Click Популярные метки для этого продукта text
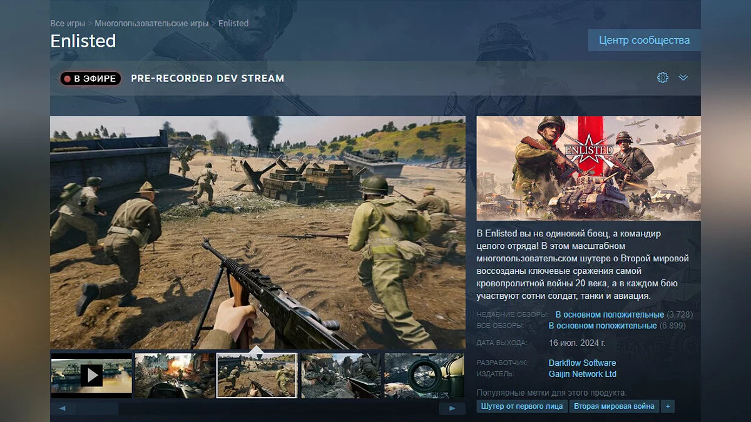Viewport: 751px width, 422px height. point(551,393)
